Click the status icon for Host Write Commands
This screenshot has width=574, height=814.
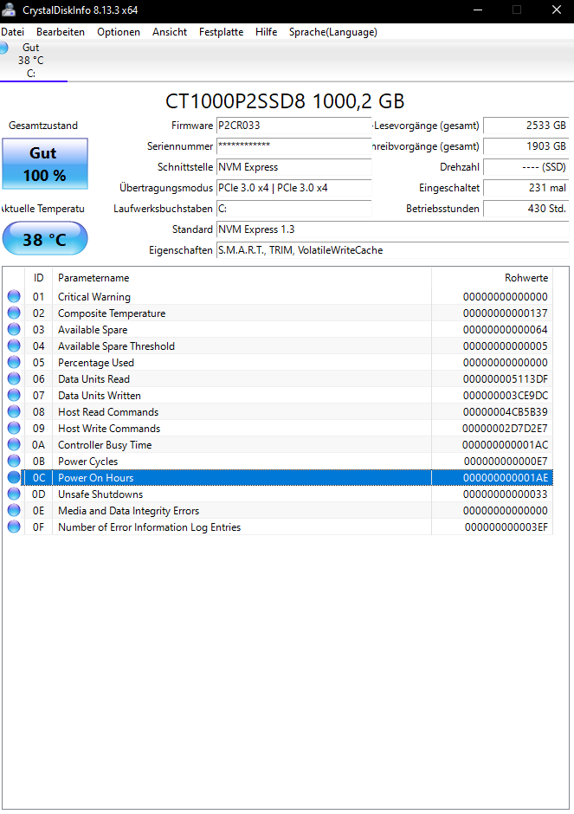pos(14,429)
